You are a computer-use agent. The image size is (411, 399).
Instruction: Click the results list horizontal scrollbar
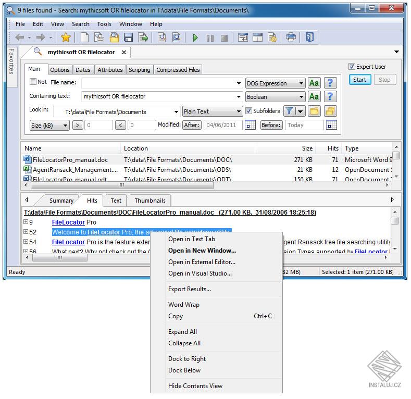122,185
